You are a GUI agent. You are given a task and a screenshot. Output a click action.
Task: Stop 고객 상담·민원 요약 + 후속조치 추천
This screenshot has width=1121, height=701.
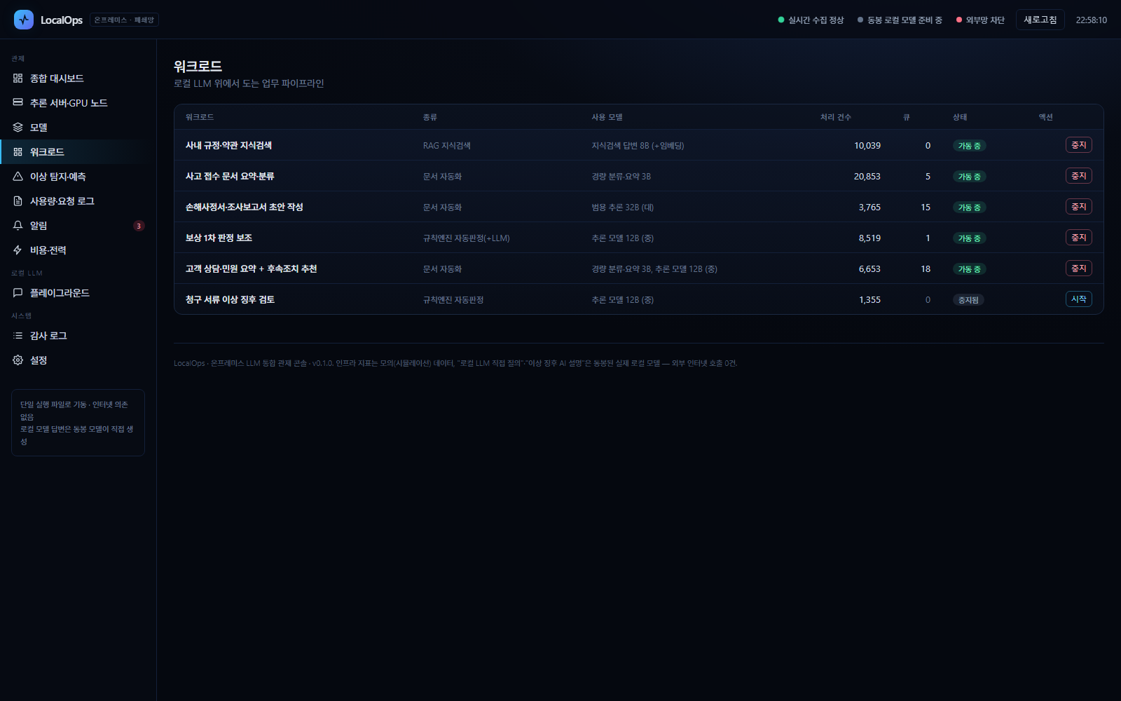(1079, 268)
